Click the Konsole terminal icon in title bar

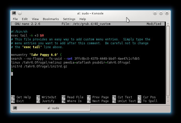coord(14,13)
